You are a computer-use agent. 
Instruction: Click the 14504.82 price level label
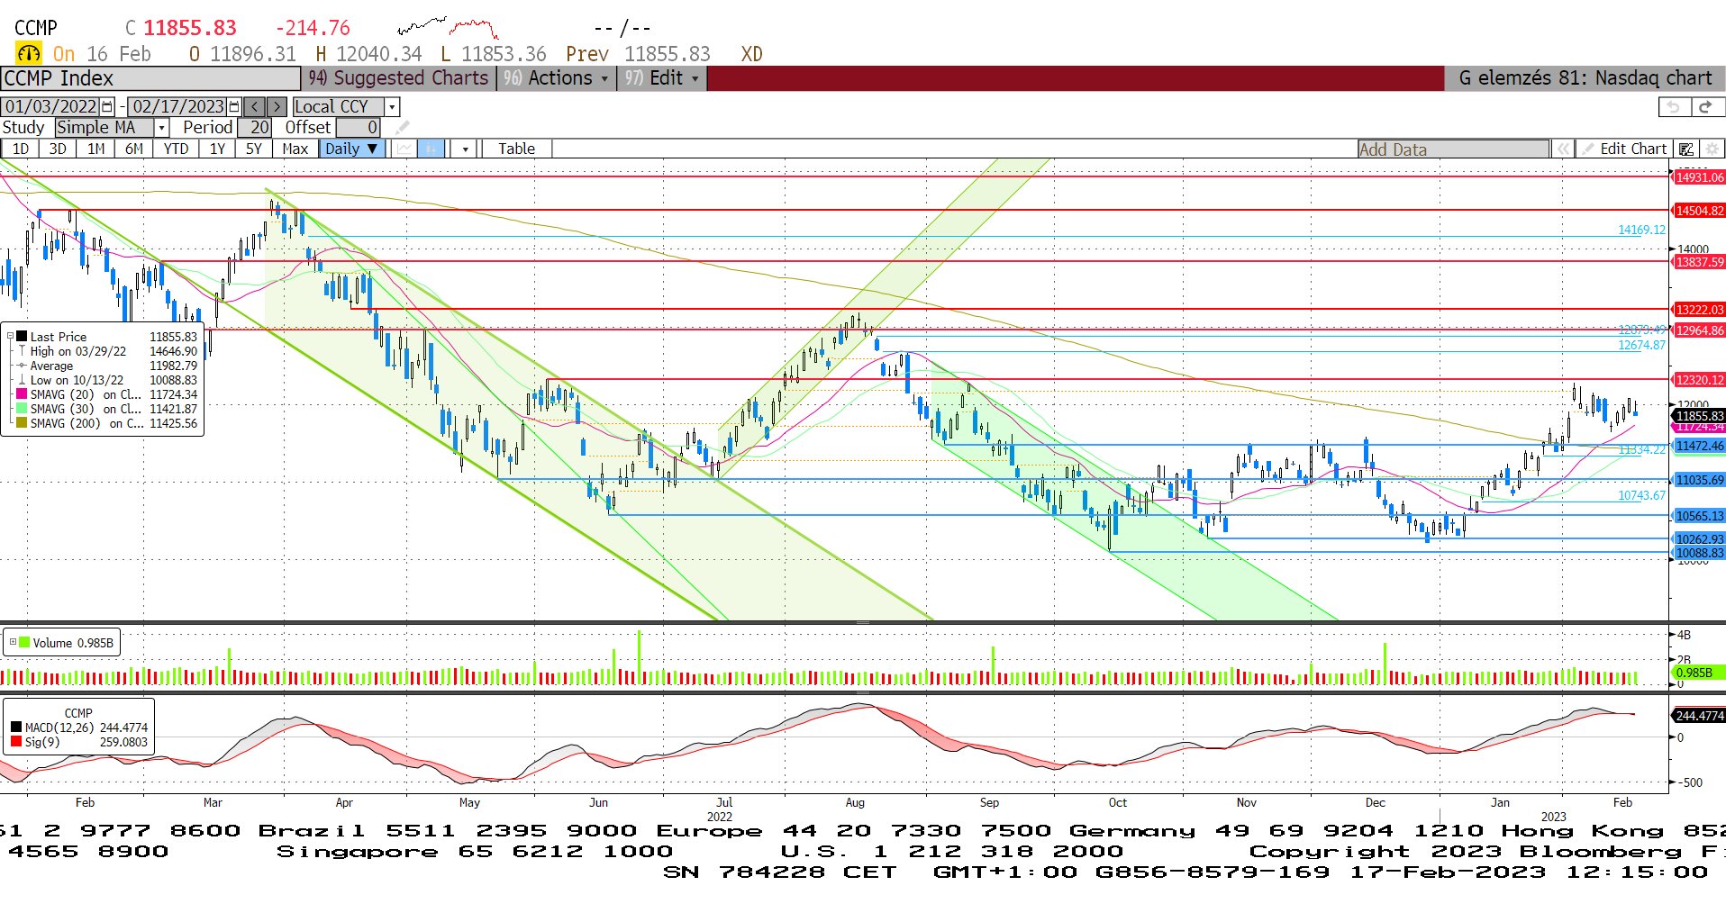click(x=1699, y=211)
